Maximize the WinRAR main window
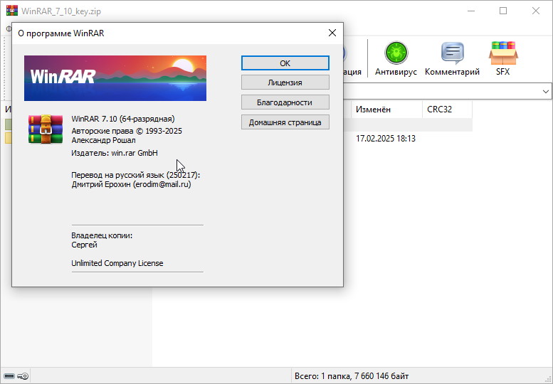Viewport: 553px width, 384px height. 503,11
